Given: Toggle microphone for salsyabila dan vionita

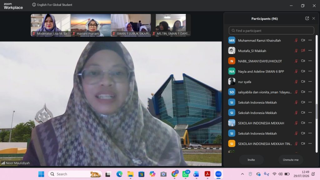Looking at the screenshot, I should pos(296,92).
